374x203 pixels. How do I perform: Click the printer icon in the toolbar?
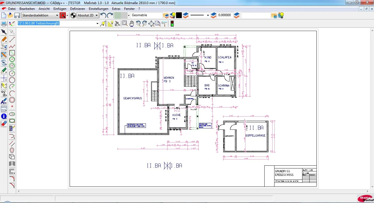tap(4, 24)
